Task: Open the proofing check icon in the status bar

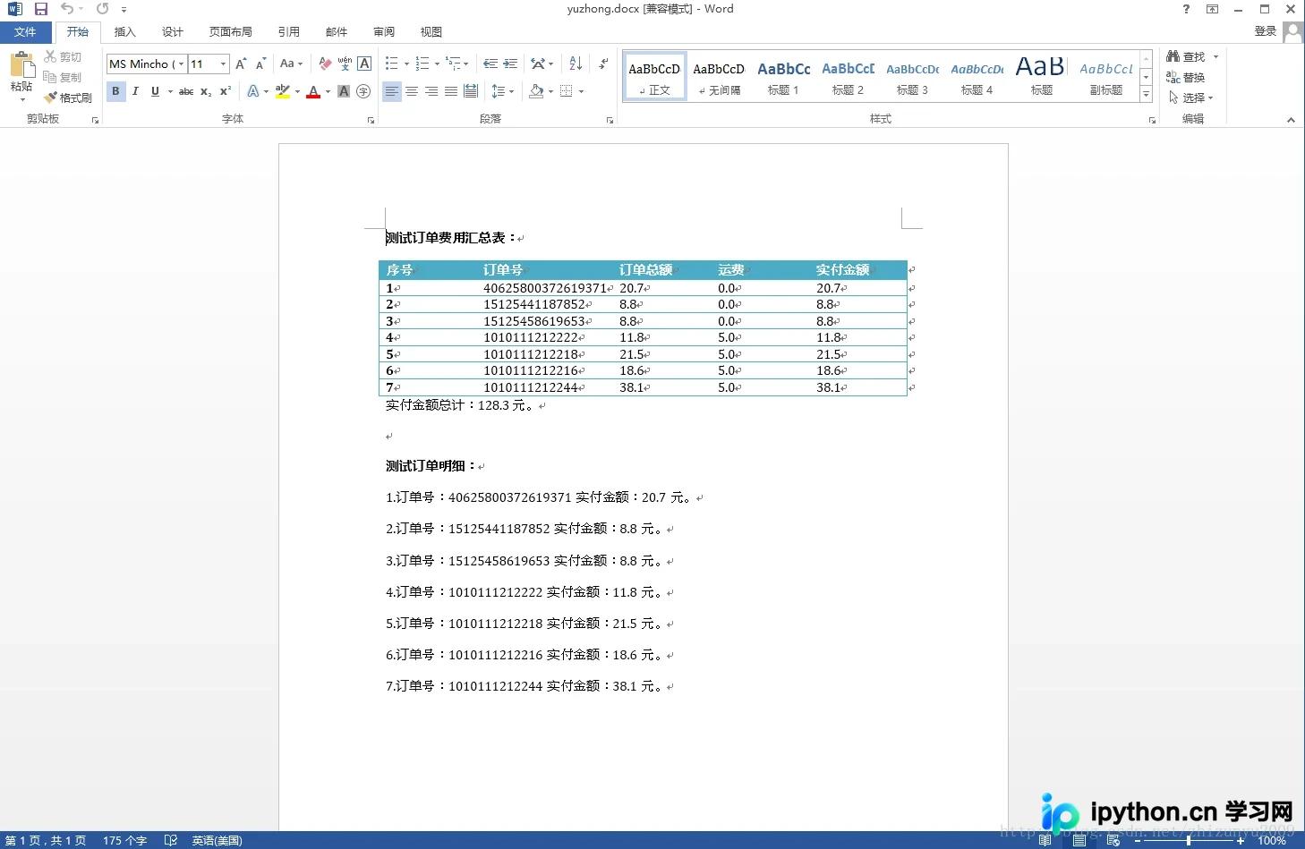Action: click(171, 841)
